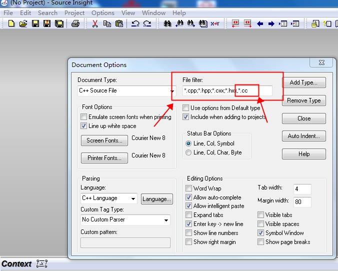Click the red Go To Previous Link icon
The height and width of the screenshot is (271, 338).
point(235,23)
